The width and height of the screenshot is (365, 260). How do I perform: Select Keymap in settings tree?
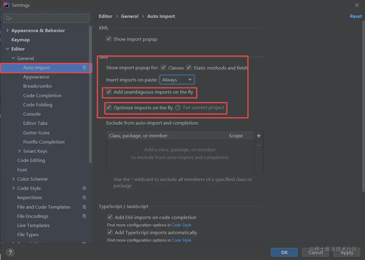click(21, 40)
